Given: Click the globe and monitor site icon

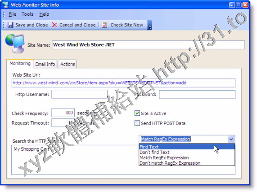Looking at the screenshot, I should (x=15, y=44).
